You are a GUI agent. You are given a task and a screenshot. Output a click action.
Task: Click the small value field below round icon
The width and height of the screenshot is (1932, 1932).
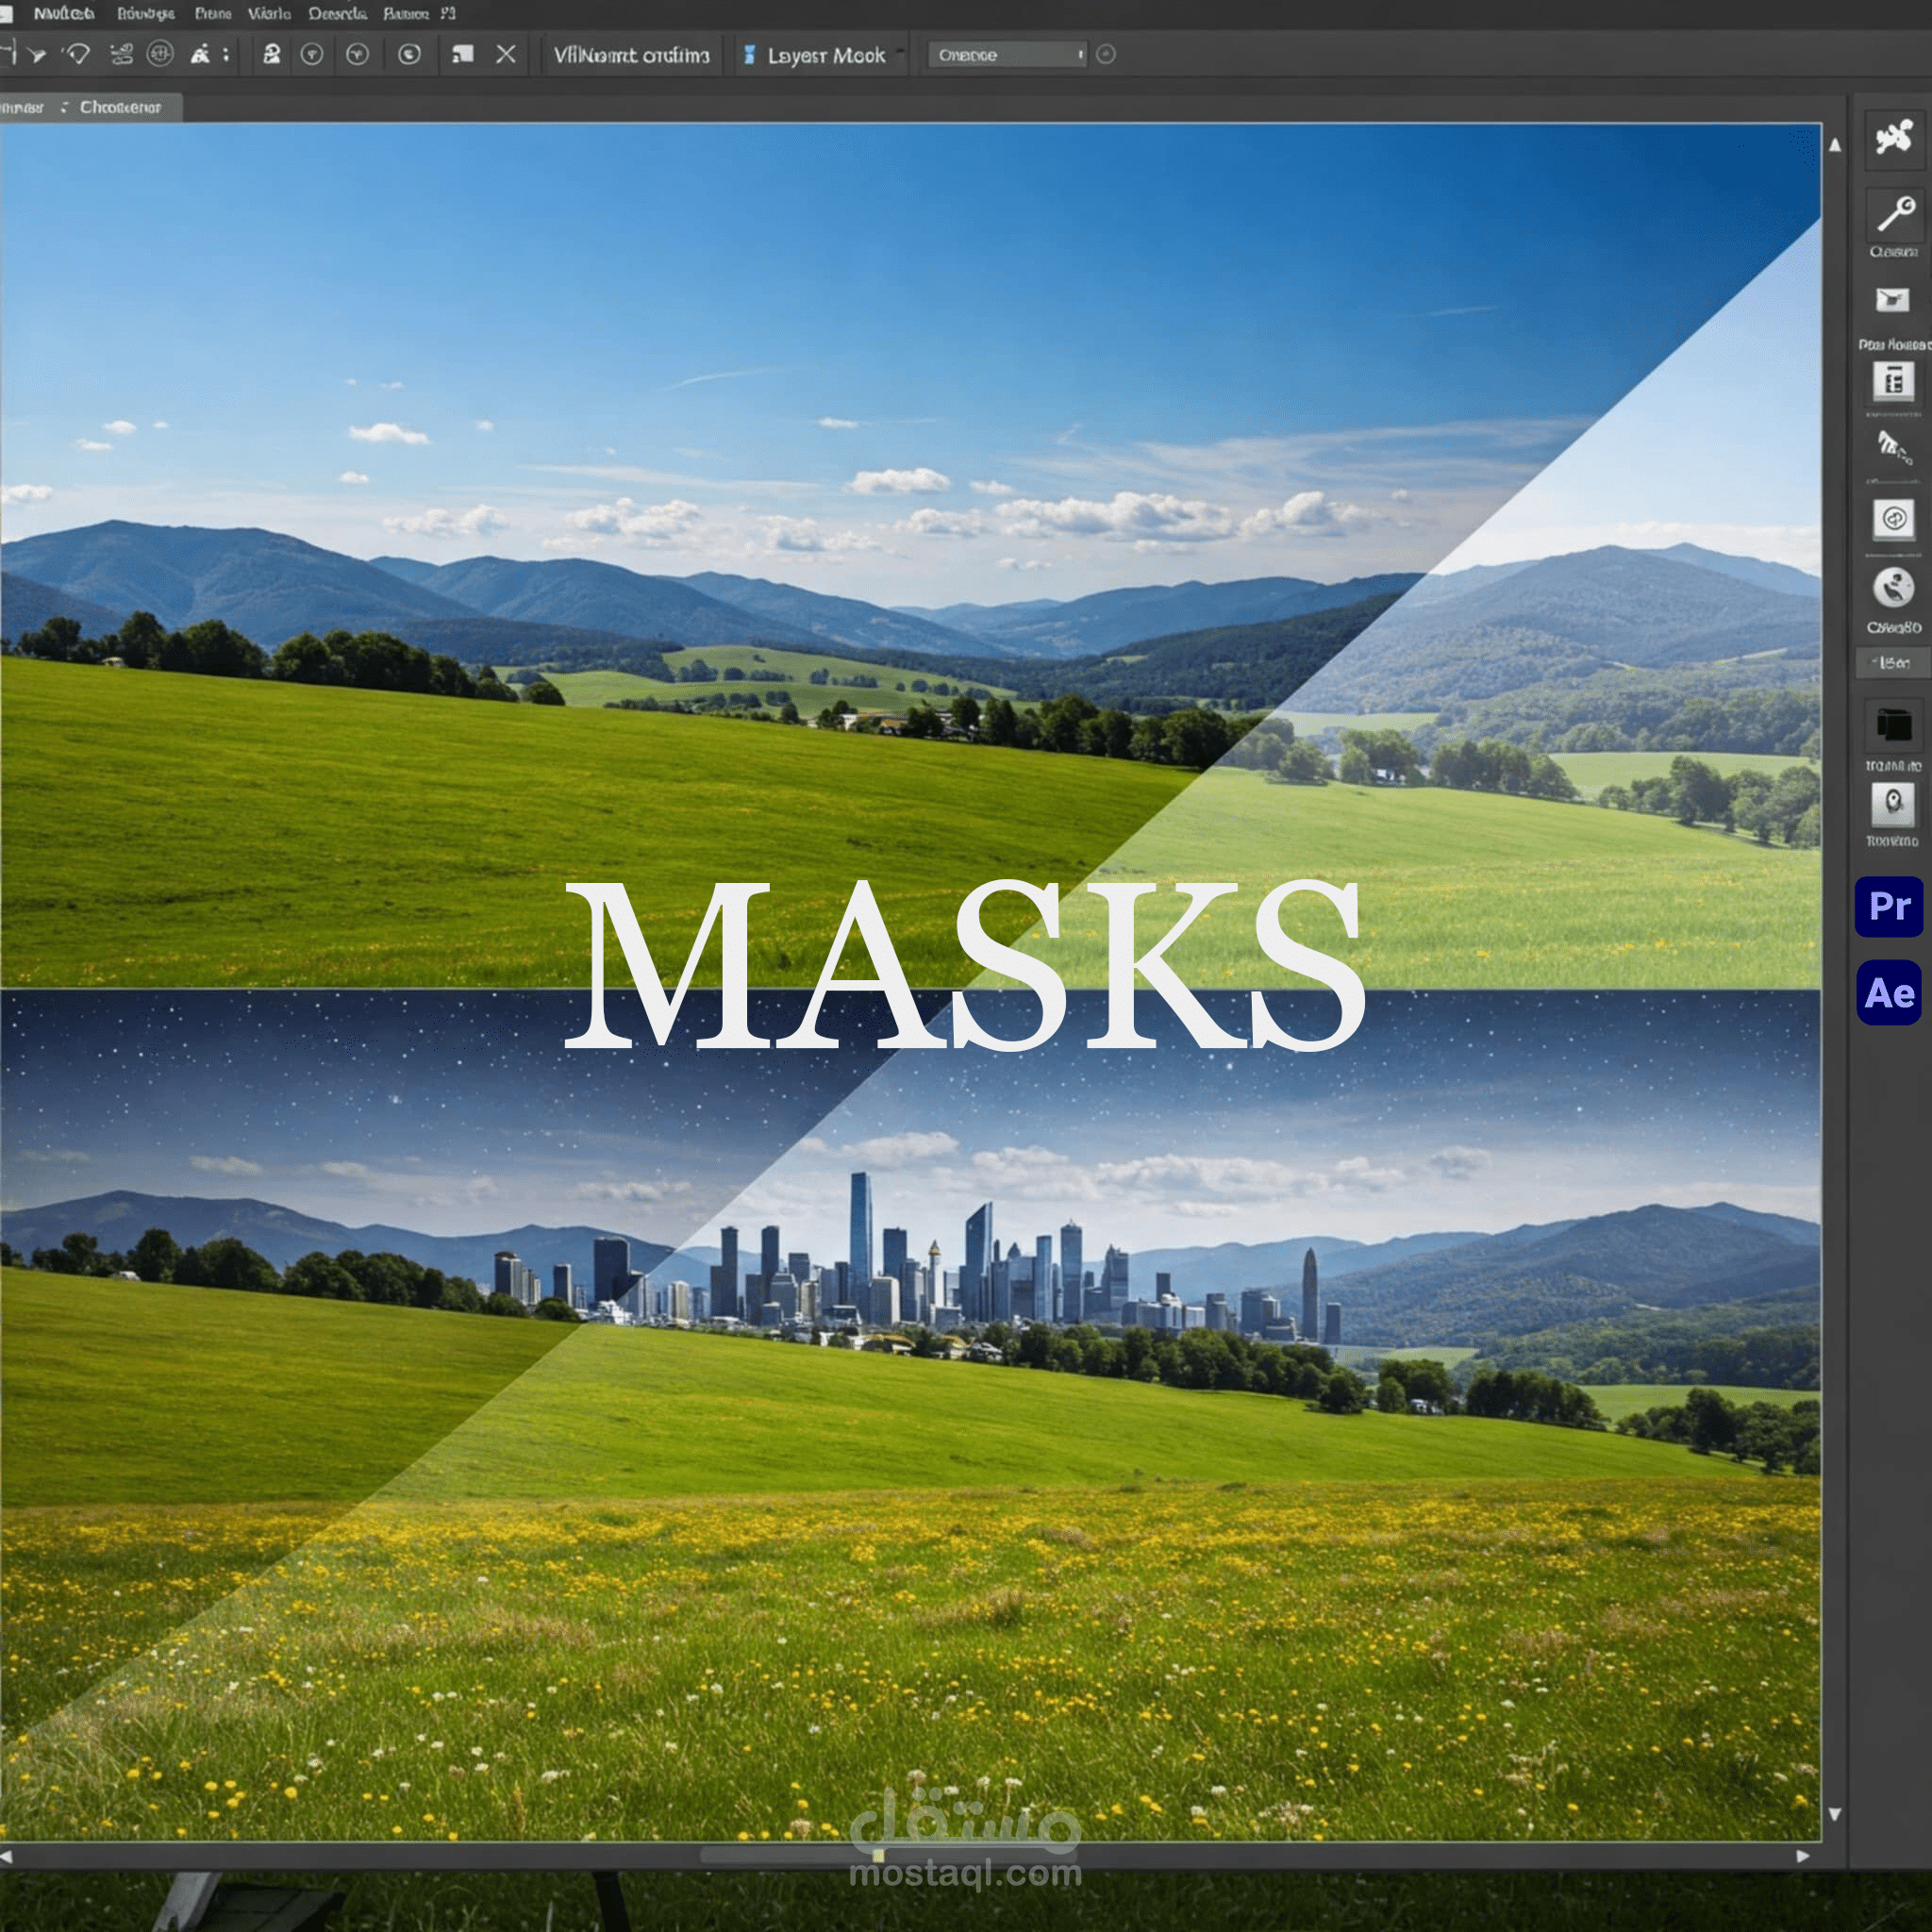pos(1892,663)
